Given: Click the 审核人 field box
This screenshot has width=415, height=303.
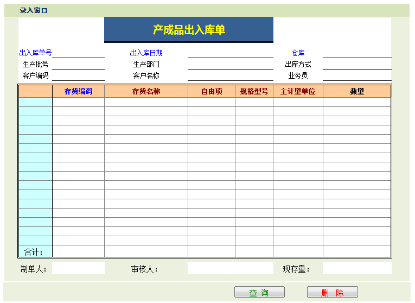Looking at the screenshot, I should 230,268.
